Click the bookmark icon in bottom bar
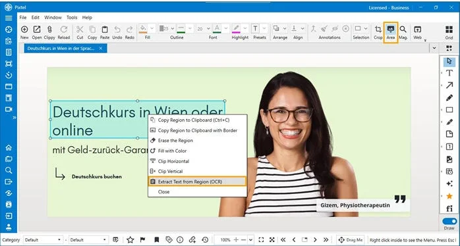 (156, 240)
